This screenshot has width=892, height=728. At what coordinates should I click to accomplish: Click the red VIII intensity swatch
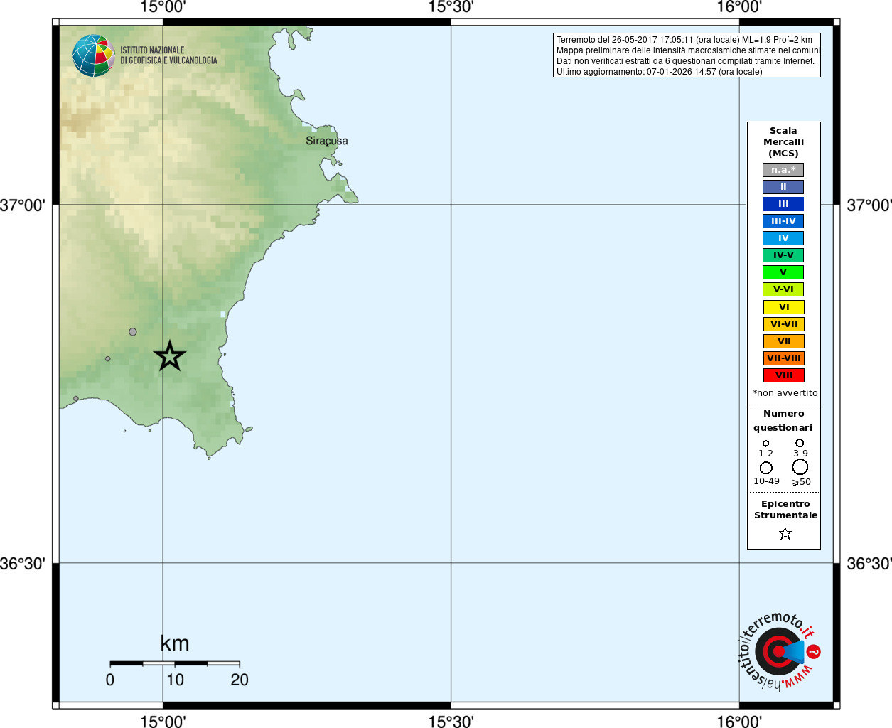(784, 375)
